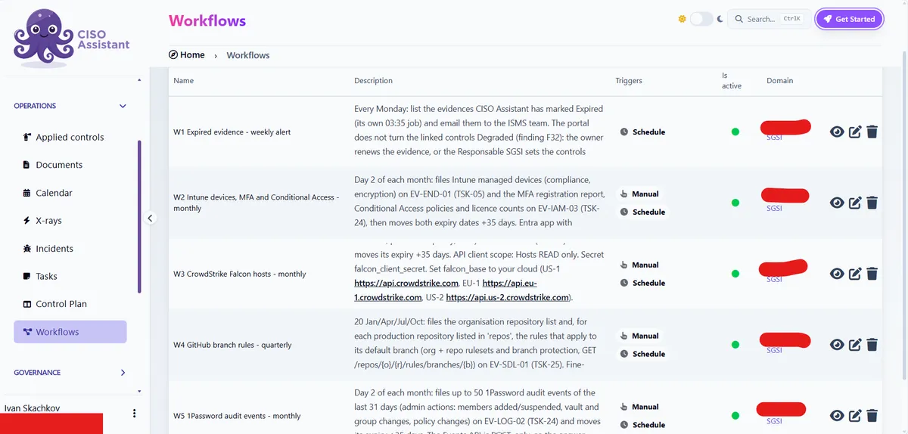Screen dimensions: 908x434
Task: Delete the W3 CrowdStrike Falcon hosts workflow
Action: point(872,274)
